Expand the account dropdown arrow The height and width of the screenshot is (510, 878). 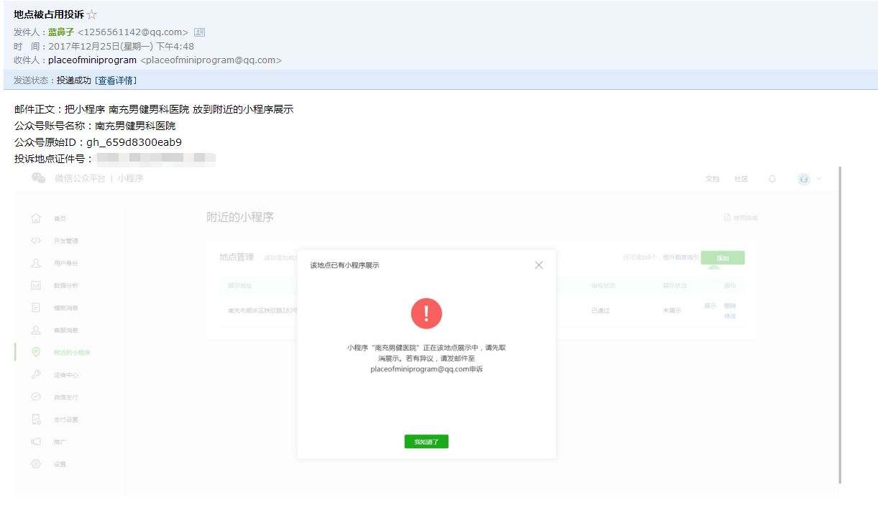(x=818, y=179)
